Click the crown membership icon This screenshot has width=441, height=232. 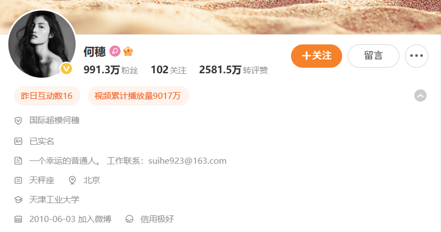(128, 51)
